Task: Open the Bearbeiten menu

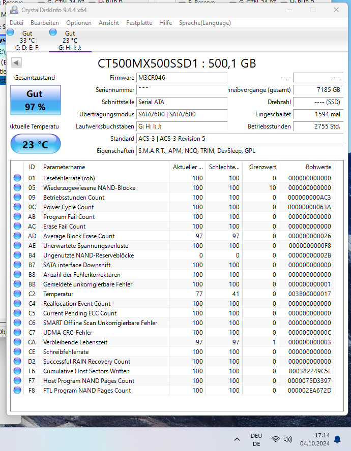Action: [x=45, y=23]
